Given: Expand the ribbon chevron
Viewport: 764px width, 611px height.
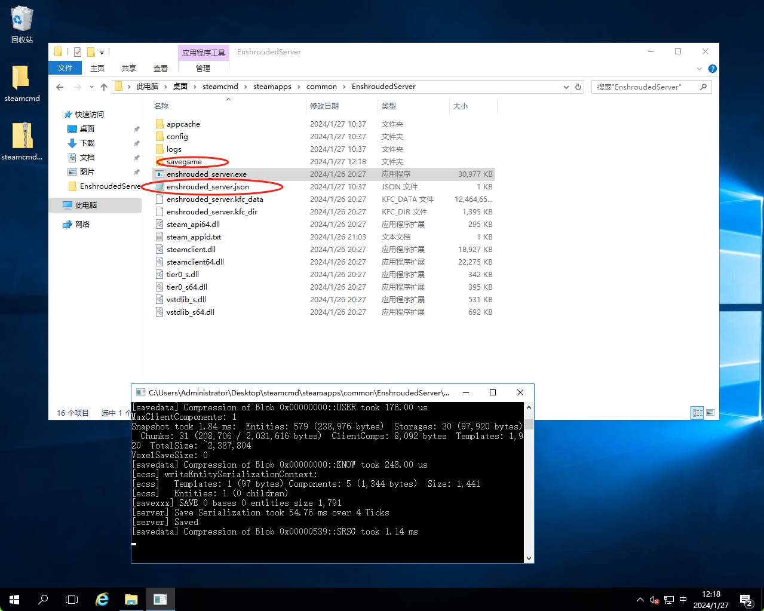Looking at the screenshot, I should pos(699,69).
